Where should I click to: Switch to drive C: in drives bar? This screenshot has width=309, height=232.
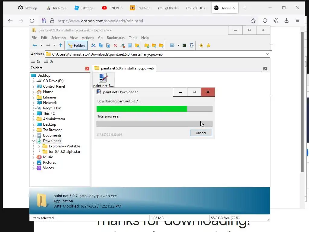pos(36,62)
